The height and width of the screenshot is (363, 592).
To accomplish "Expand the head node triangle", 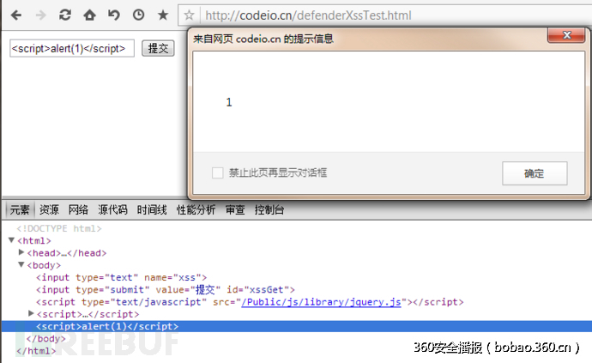I will click(x=21, y=252).
